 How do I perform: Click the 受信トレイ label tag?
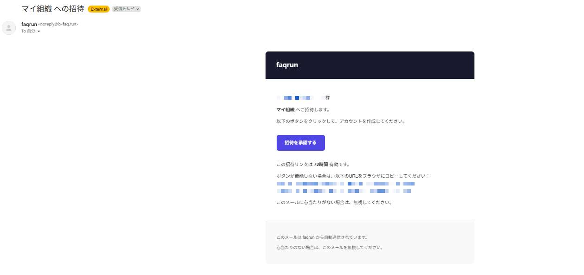point(124,9)
